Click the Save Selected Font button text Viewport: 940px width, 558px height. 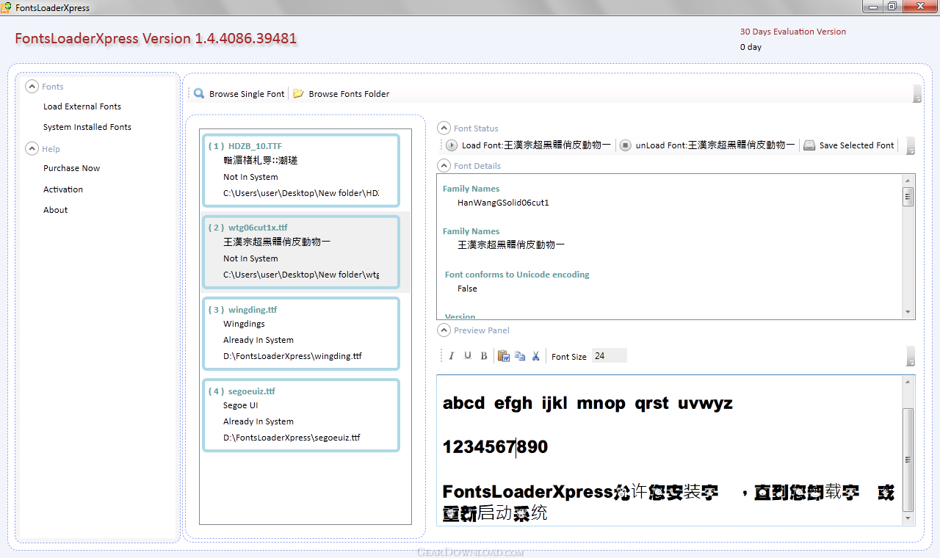pos(856,145)
